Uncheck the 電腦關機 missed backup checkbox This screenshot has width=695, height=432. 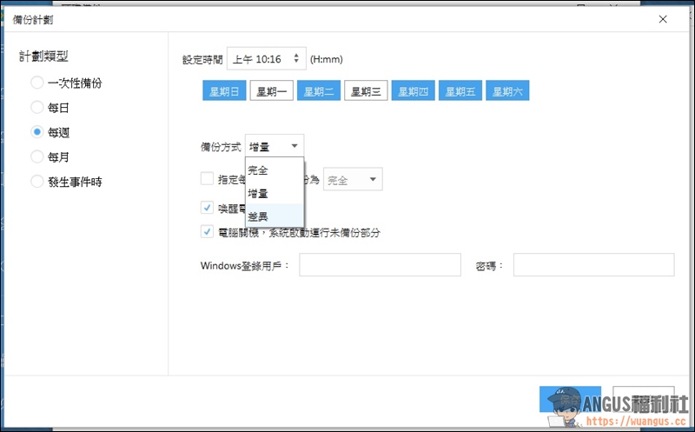coord(207,232)
